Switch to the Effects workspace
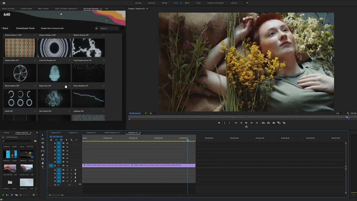This screenshot has height=201, width=357. coord(187,3)
